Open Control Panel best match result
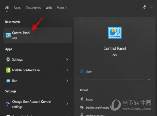 [38, 35]
